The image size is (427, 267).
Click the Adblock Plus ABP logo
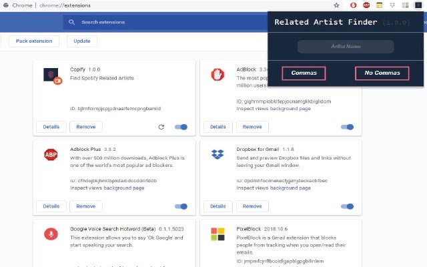click(x=51, y=154)
